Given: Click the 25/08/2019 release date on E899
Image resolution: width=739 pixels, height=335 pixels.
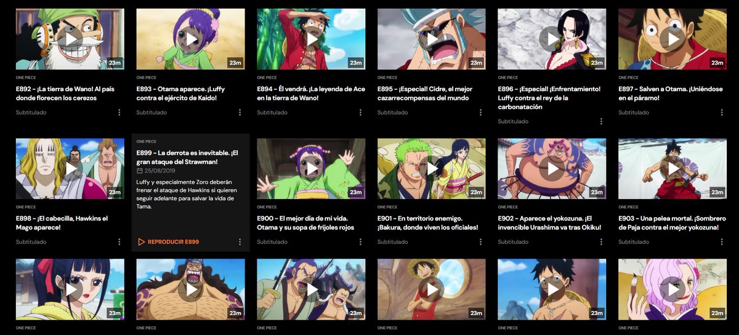Looking at the screenshot, I should (161, 171).
